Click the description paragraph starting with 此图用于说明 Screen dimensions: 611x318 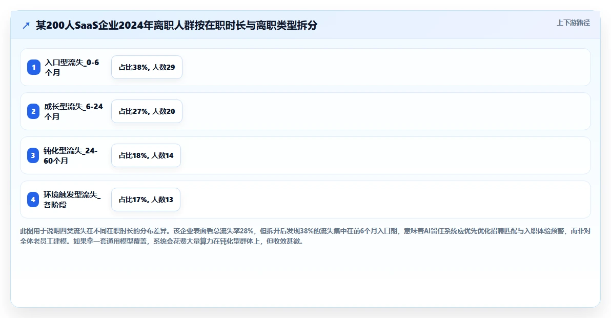click(x=305, y=236)
